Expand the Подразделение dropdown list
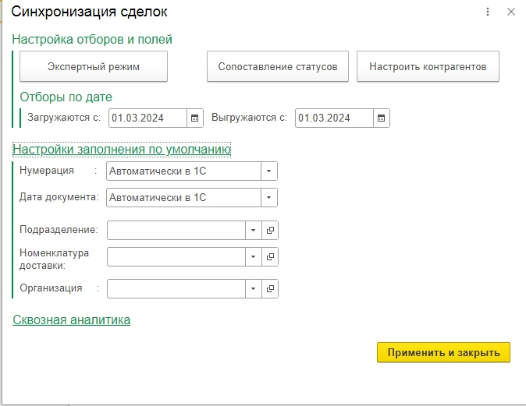526x406 pixels. pyautogui.click(x=254, y=231)
